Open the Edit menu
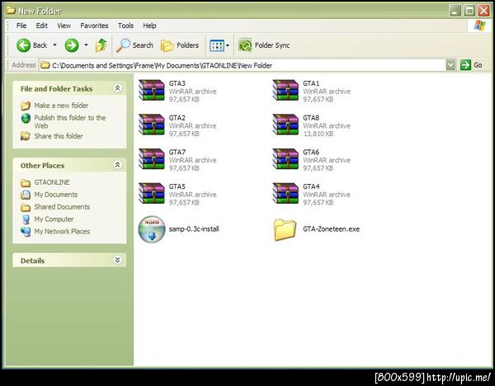Screen dimensions: 495x386 (42, 26)
